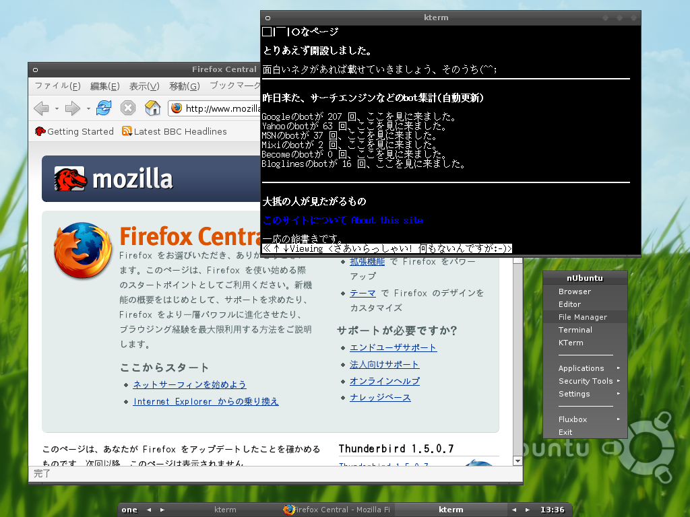
Task: Click the kterm window title bar
Action: [x=451, y=18]
